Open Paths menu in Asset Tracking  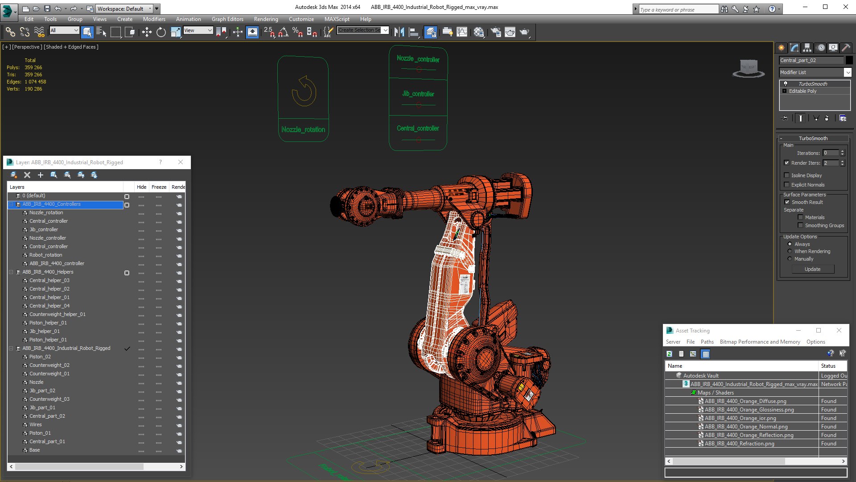(707, 342)
